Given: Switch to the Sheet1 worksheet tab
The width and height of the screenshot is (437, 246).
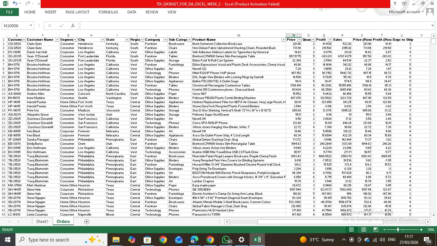Looking at the screenshot, I should point(42,222).
